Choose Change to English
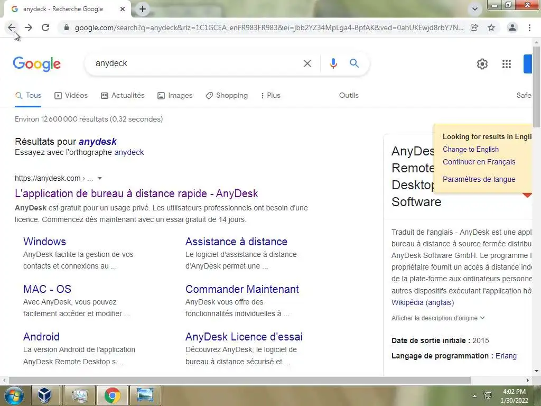 coord(471,150)
